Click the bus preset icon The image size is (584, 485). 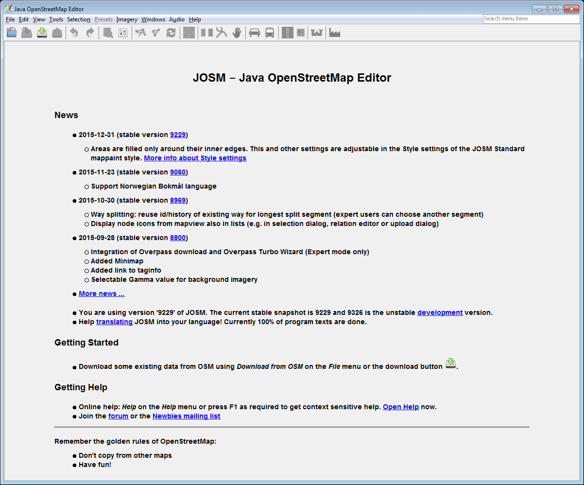tap(270, 33)
